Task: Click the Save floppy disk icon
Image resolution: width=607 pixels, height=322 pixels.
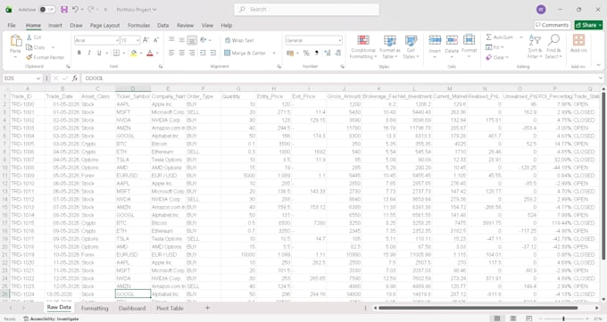Action: [64, 9]
